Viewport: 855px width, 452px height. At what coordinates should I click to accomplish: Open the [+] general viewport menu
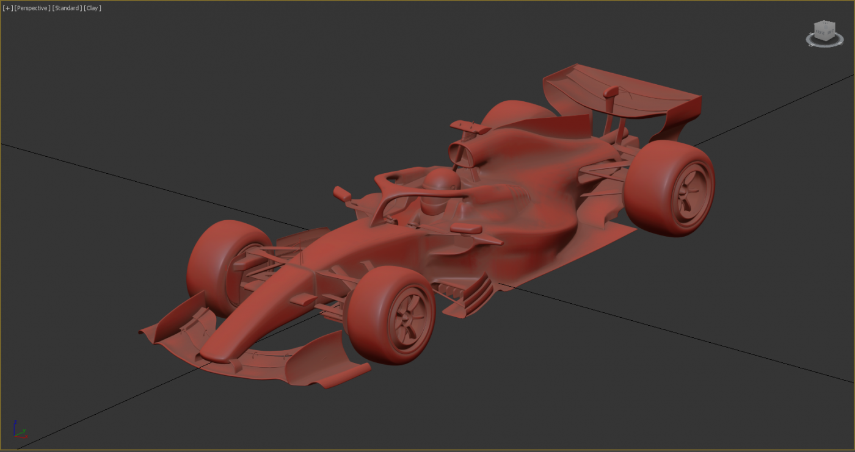7,8
